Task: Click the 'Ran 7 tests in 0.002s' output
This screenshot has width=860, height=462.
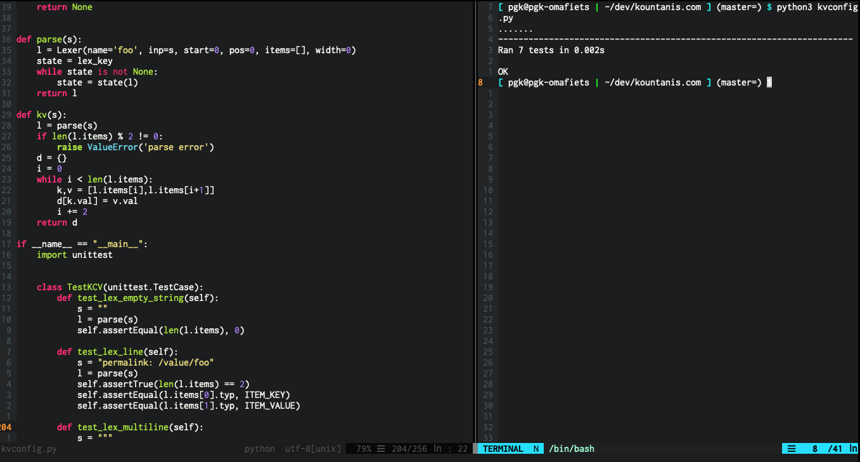Action: [551, 50]
